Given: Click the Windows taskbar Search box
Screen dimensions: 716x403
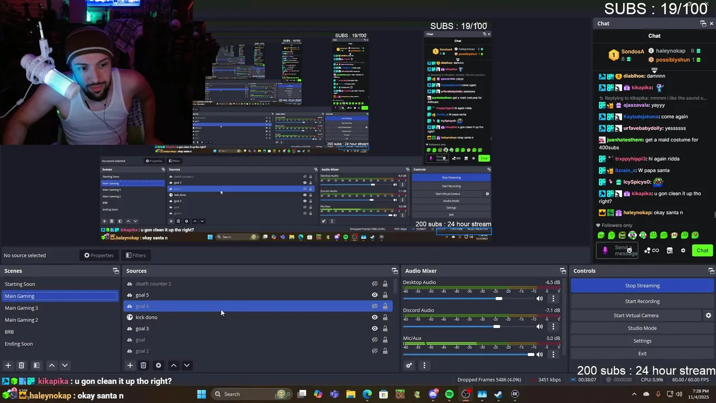Looking at the screenshot, I should click(x=252, y=394).
